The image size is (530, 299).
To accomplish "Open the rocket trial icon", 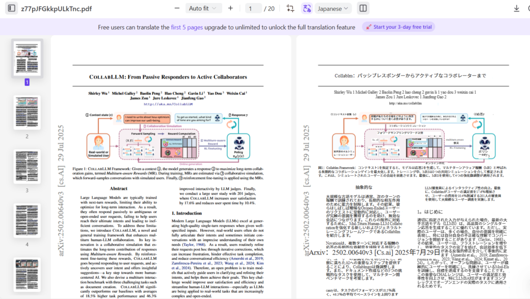I will 369,27.
